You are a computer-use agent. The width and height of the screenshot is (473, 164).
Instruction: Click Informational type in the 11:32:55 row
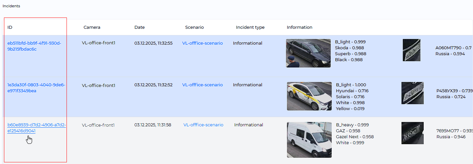(x=248, y=43)
